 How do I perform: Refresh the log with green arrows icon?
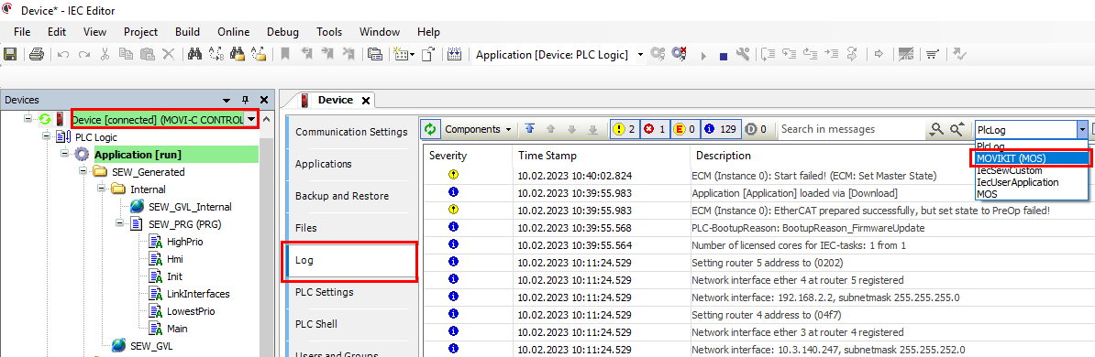430,129
